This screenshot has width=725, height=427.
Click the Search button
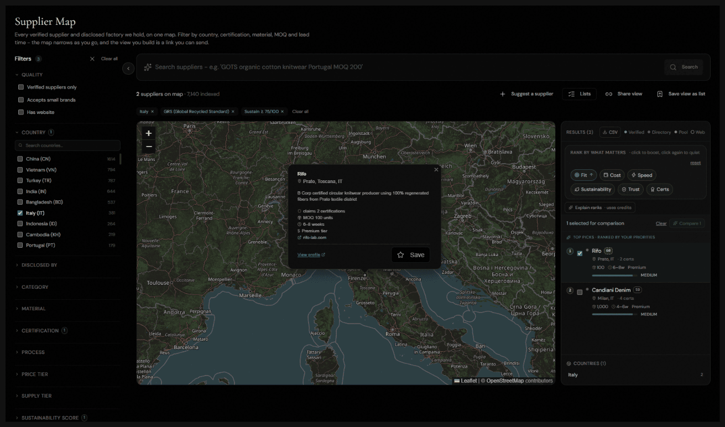click(684, 67)
